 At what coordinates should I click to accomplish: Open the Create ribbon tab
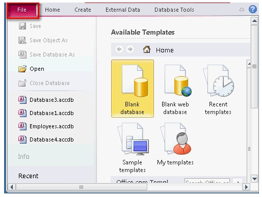[83, 10]
